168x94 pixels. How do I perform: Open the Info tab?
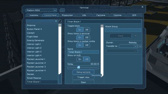pyautogui.click(x=84, y=15)
